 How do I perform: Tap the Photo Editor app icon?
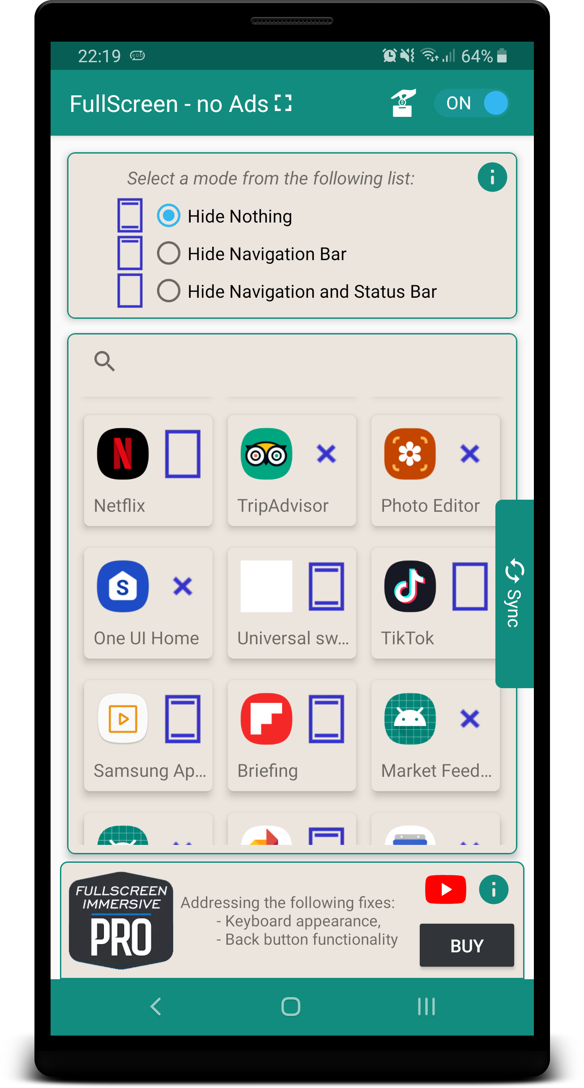410,454
